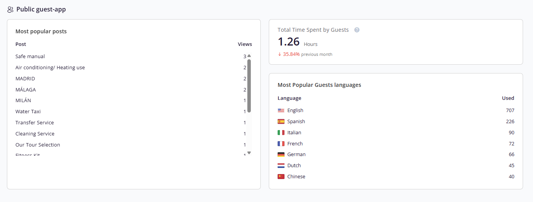Click the US flag icon for English
This screenshot has height=202, width=533.
281,111
